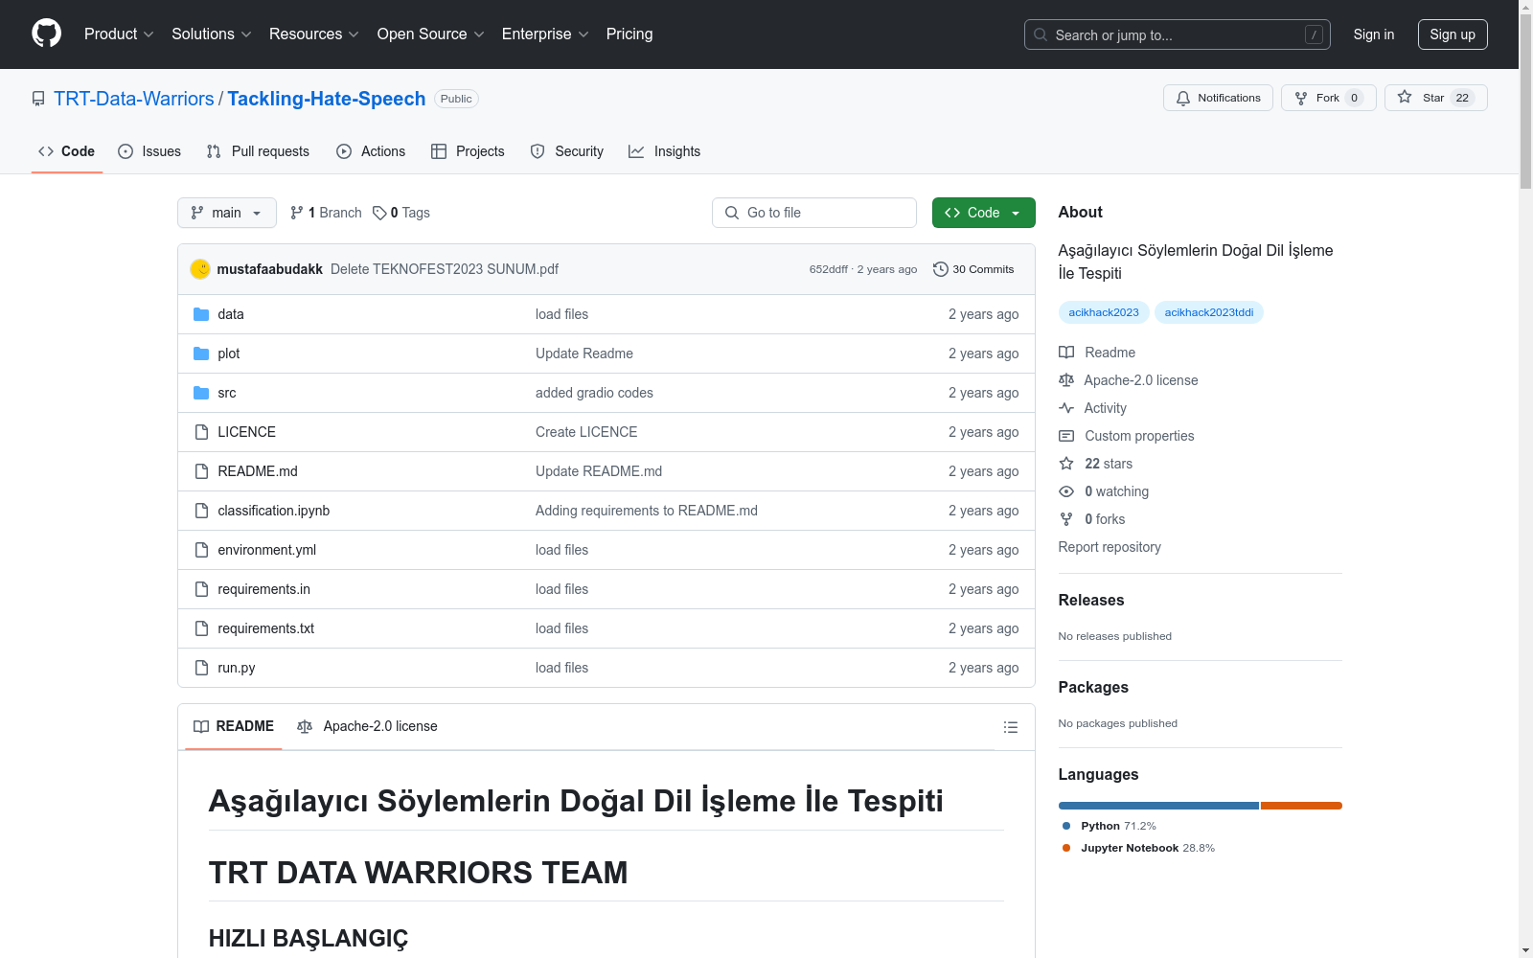Click the star icon beside 22 stars
Viewport: 1533px width, 958px height.
(1066, 464)
